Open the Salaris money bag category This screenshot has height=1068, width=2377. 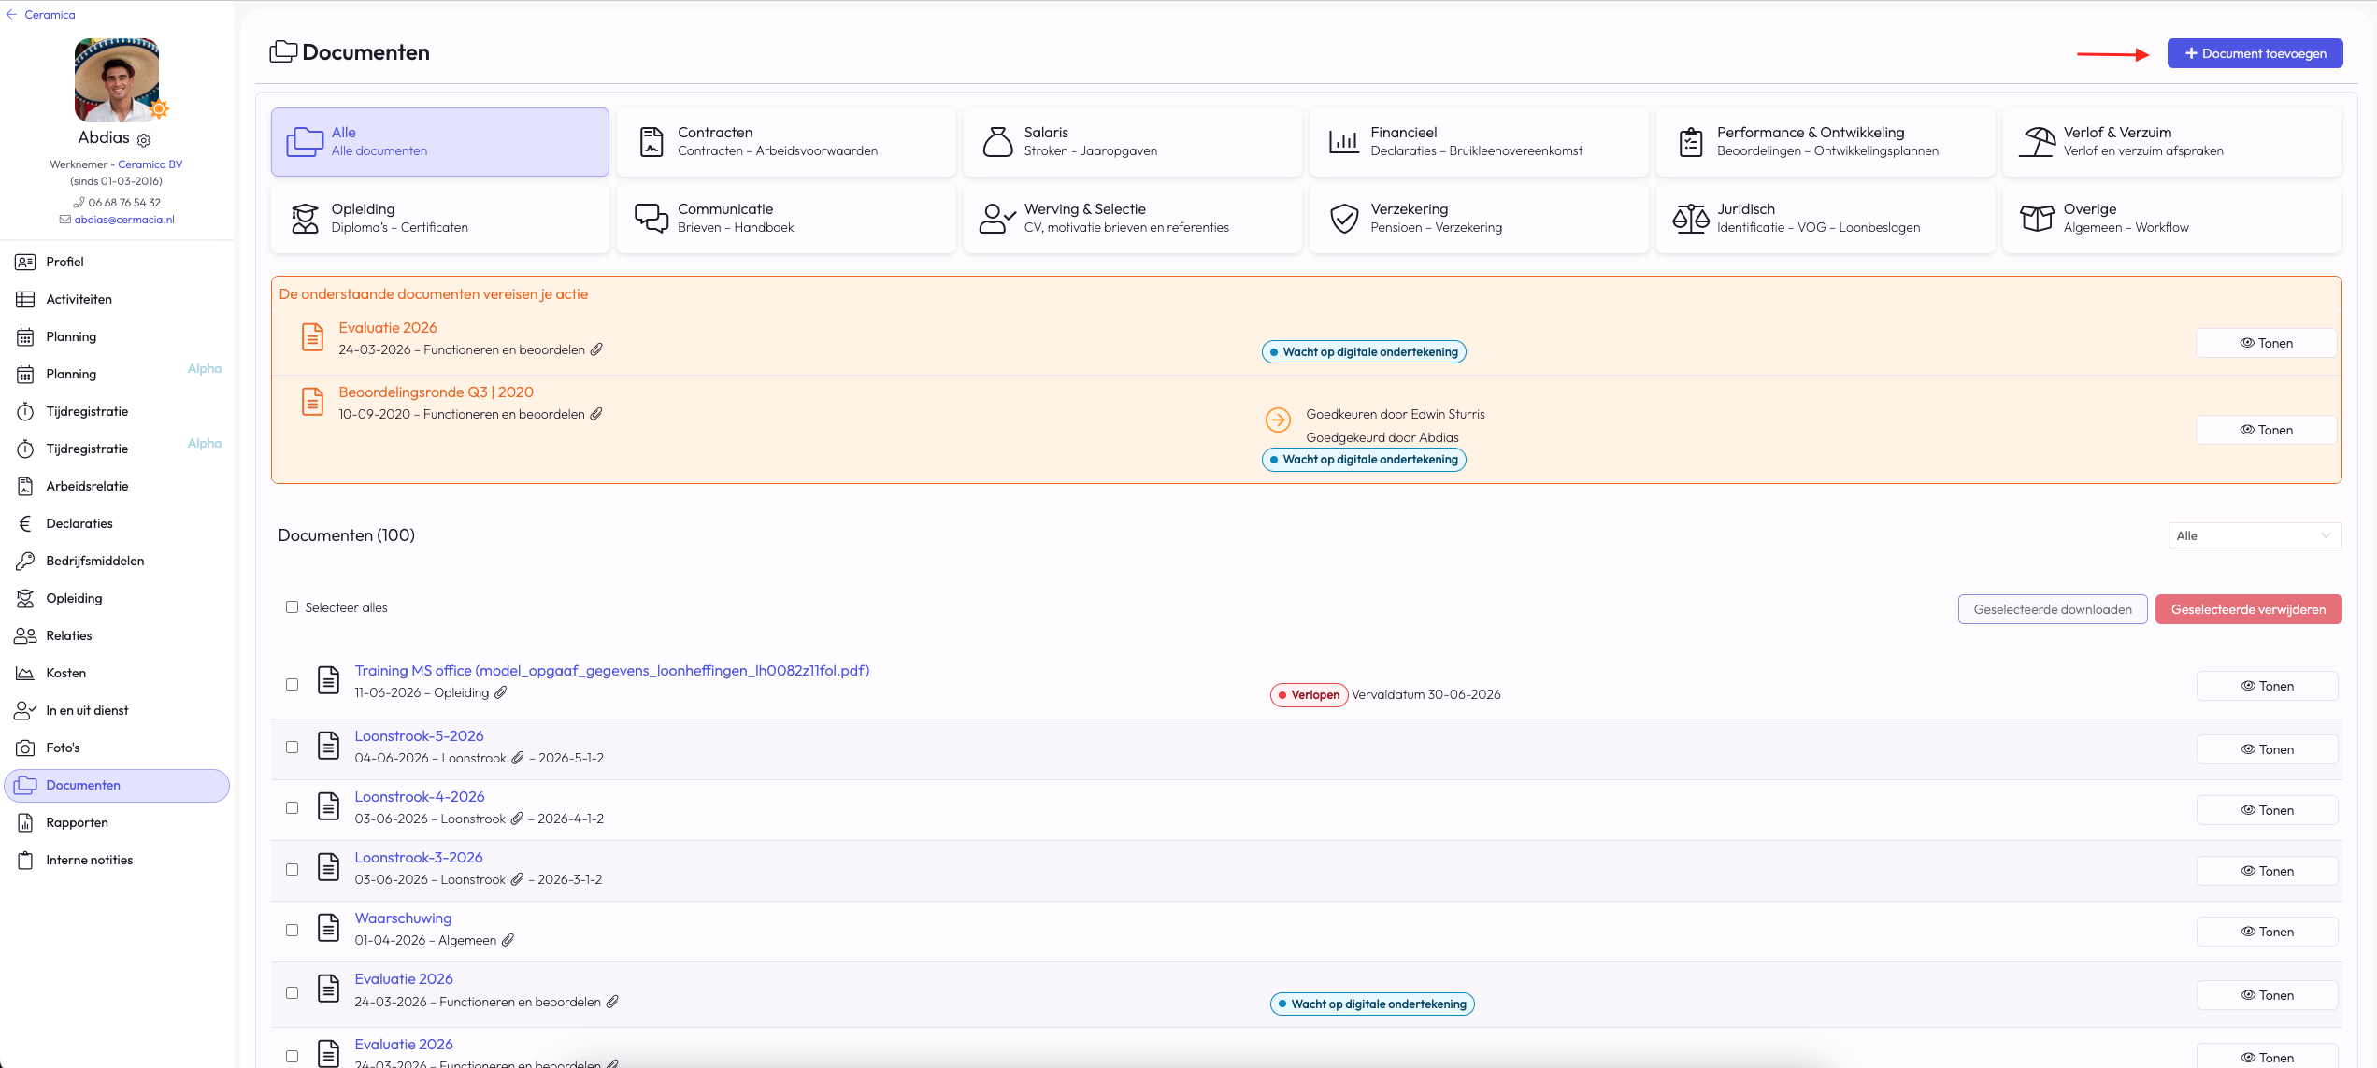pyautogui.click(x=1132, y=142)
